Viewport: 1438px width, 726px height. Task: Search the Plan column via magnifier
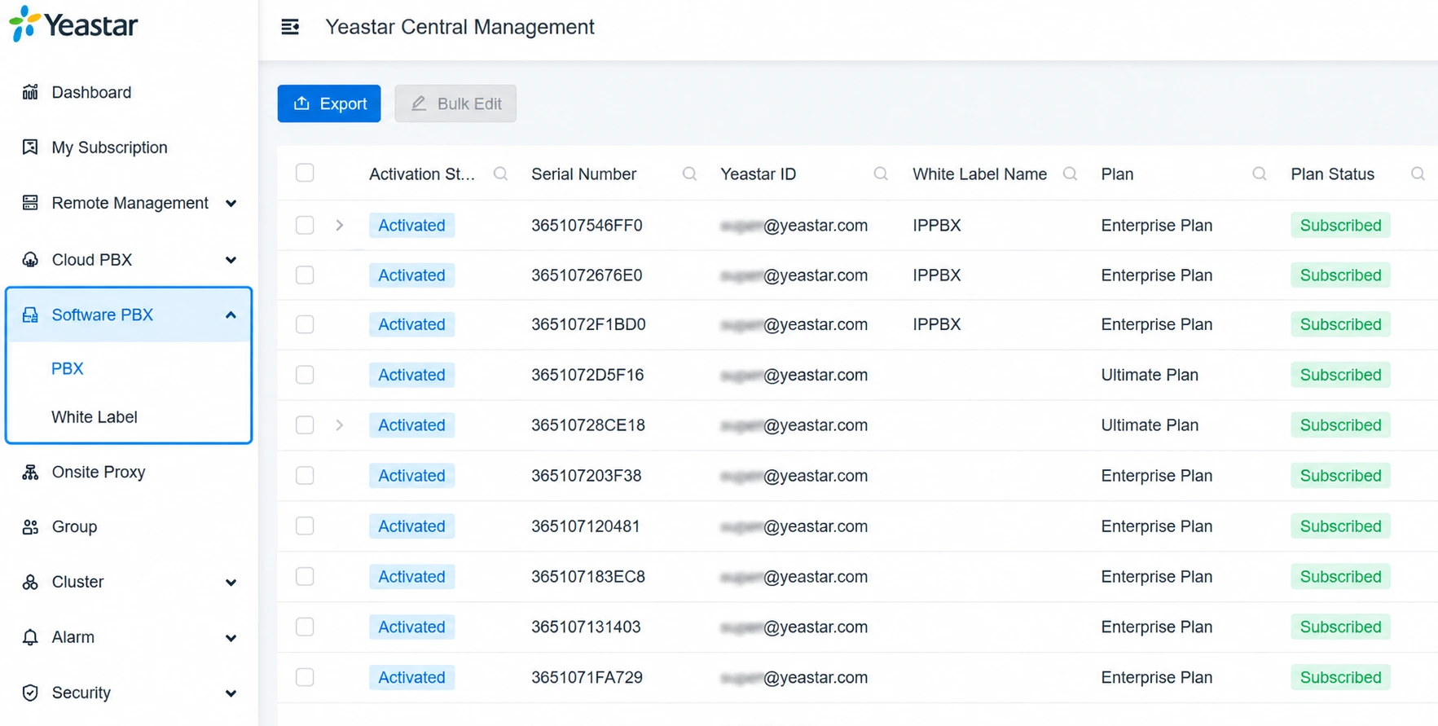pos(1260,174)
